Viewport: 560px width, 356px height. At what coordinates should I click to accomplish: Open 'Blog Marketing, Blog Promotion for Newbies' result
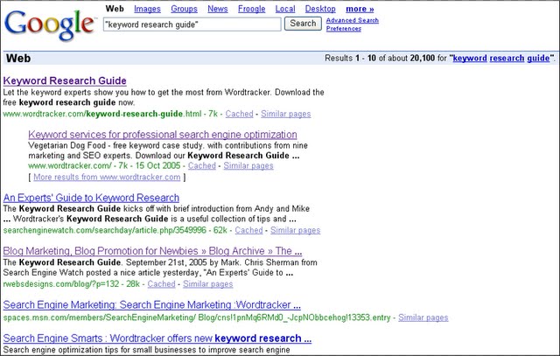152,251
